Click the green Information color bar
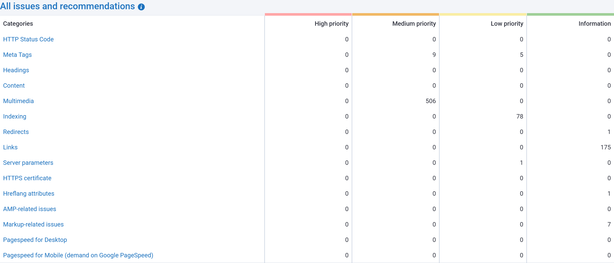This screenshot has height=263, width=614. [x=570, y=14]
